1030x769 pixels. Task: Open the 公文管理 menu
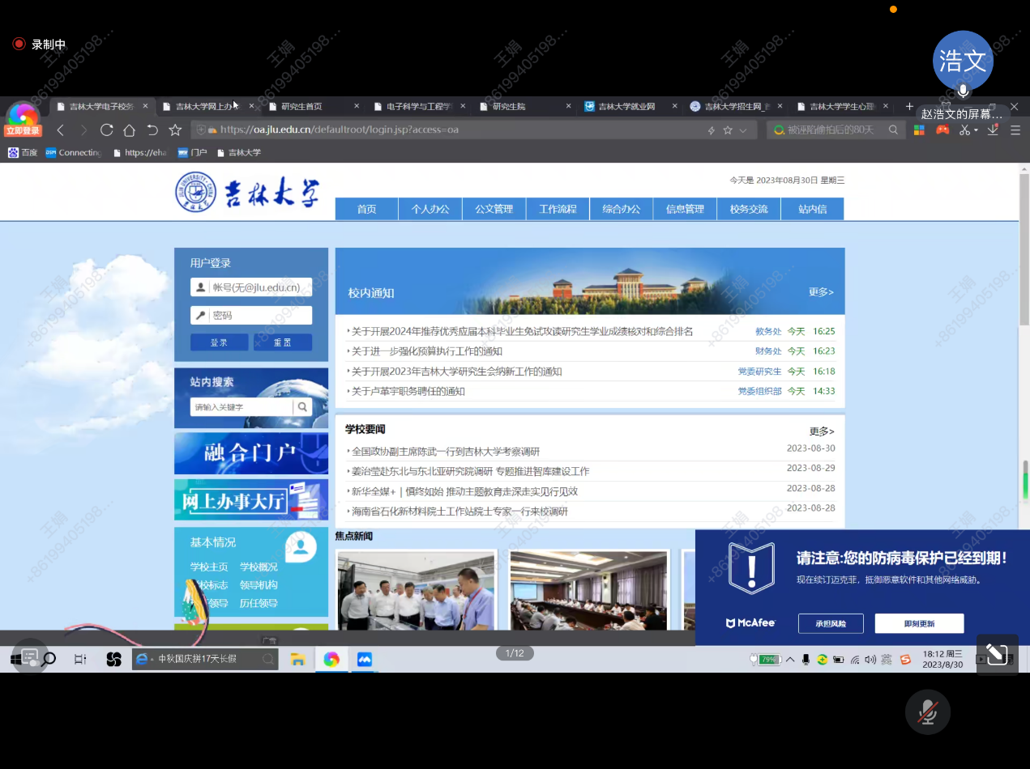pos(494,209)
